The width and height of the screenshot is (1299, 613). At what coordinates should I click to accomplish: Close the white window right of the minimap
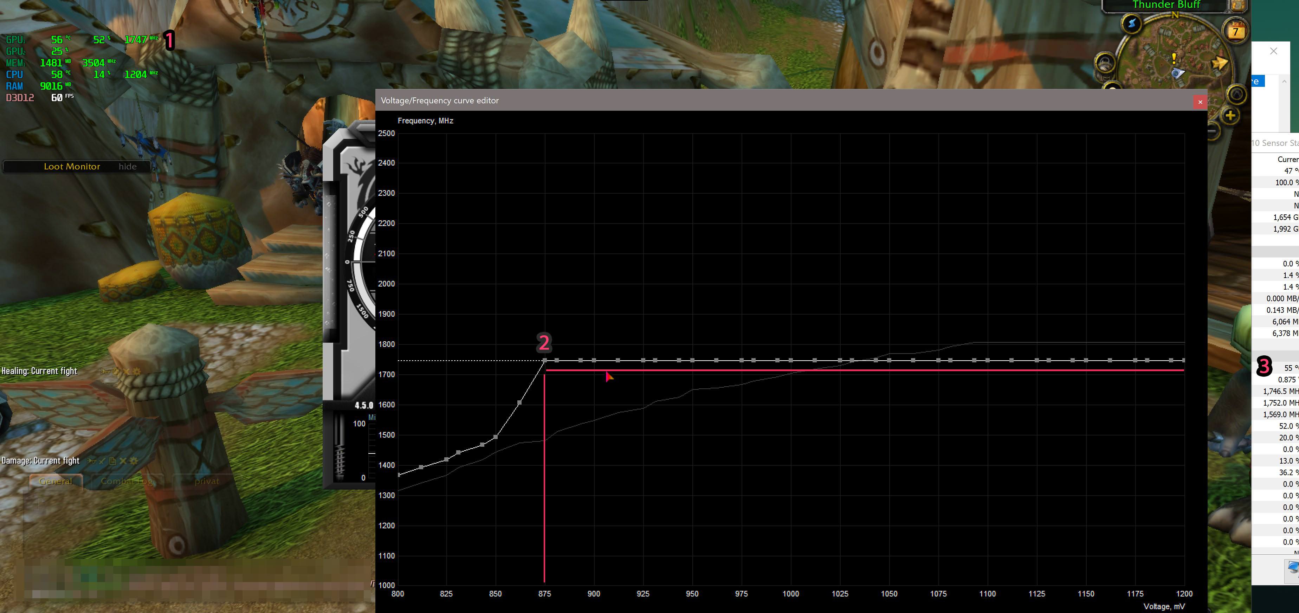point(1273,51)
